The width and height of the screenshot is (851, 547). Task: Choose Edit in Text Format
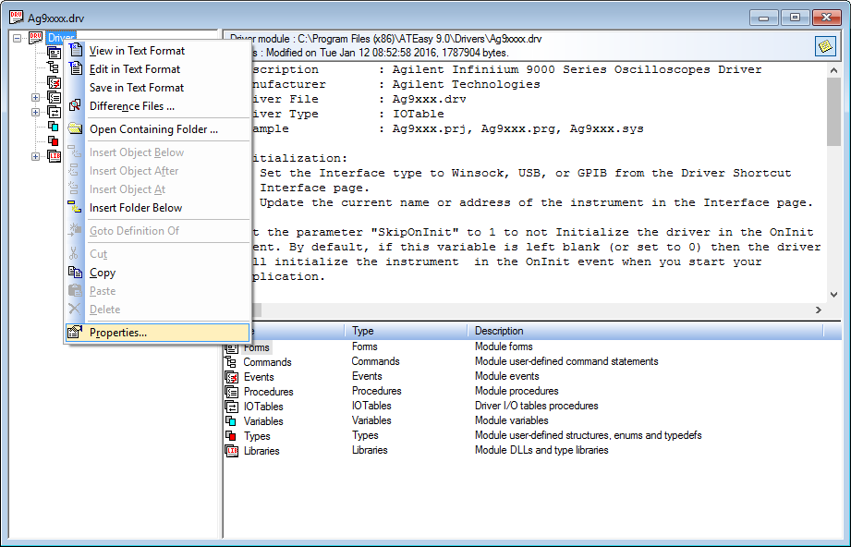point(157,69)
